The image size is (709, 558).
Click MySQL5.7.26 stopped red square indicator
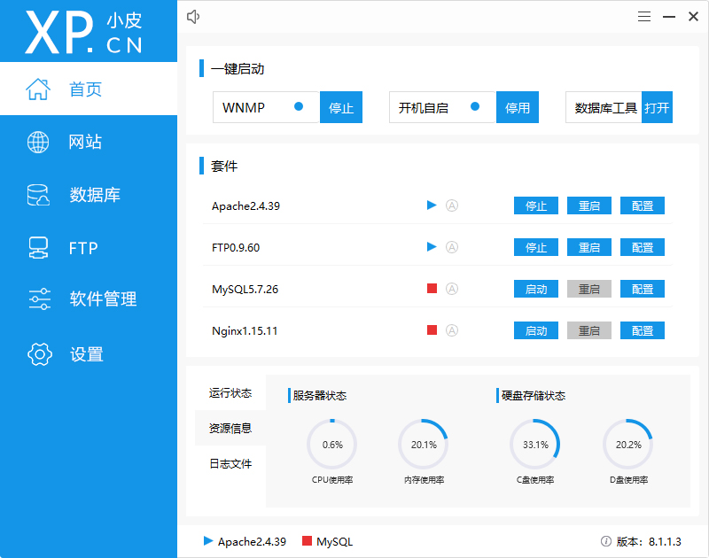432,288
